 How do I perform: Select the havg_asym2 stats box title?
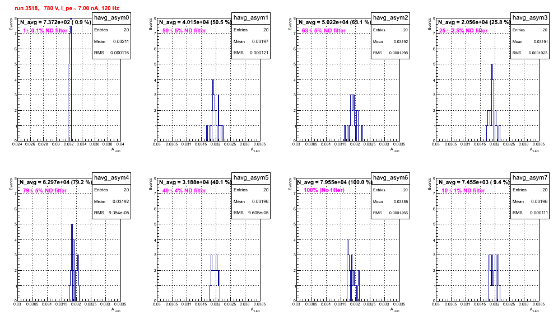coord(390,17)
